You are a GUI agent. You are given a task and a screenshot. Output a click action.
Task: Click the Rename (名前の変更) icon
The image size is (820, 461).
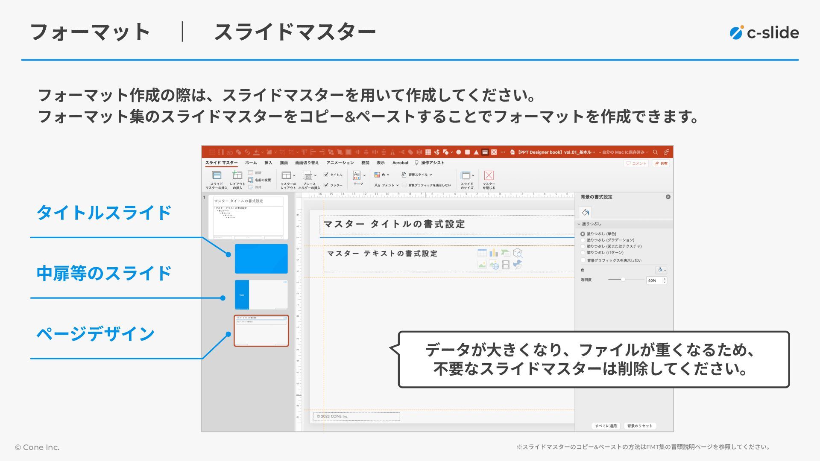pos(251,180)
